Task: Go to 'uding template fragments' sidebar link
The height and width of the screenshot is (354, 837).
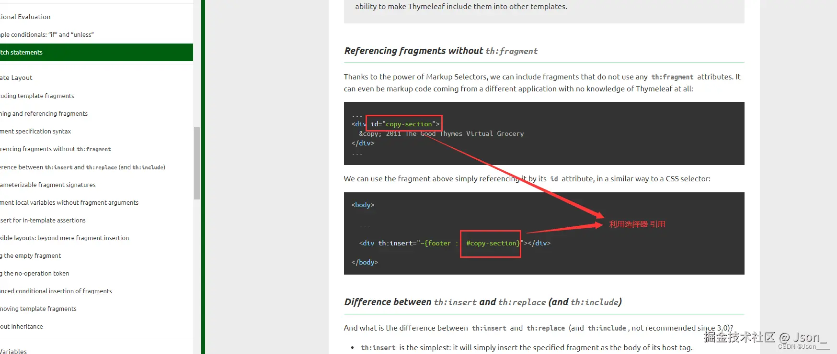Action: pos(37,96)
